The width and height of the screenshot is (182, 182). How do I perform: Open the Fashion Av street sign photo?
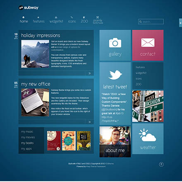[148, 106]
